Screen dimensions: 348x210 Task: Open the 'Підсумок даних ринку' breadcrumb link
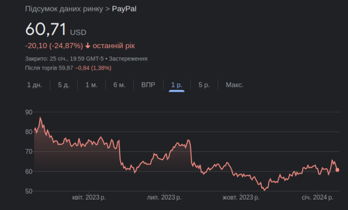[x=64, y=9]
